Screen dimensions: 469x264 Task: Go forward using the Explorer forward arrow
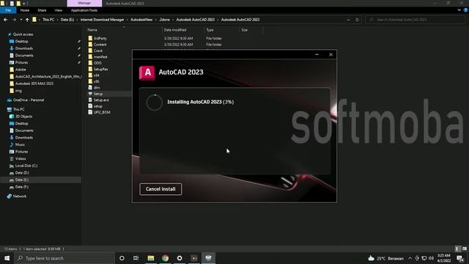[14, 20]
